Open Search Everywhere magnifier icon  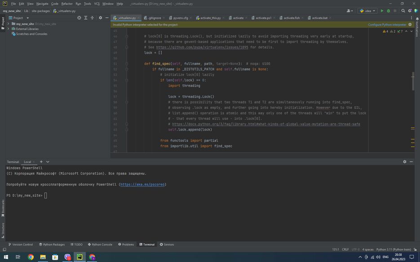(x=403, y=11)
